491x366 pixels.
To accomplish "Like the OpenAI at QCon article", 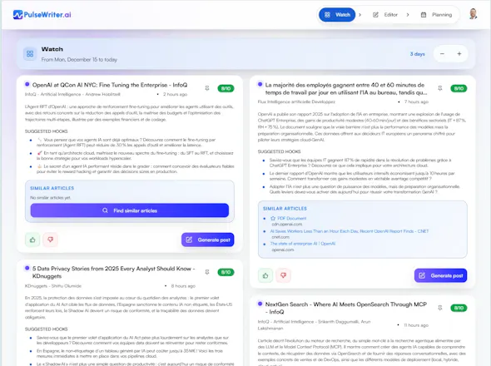I will [x=32, y=240].
